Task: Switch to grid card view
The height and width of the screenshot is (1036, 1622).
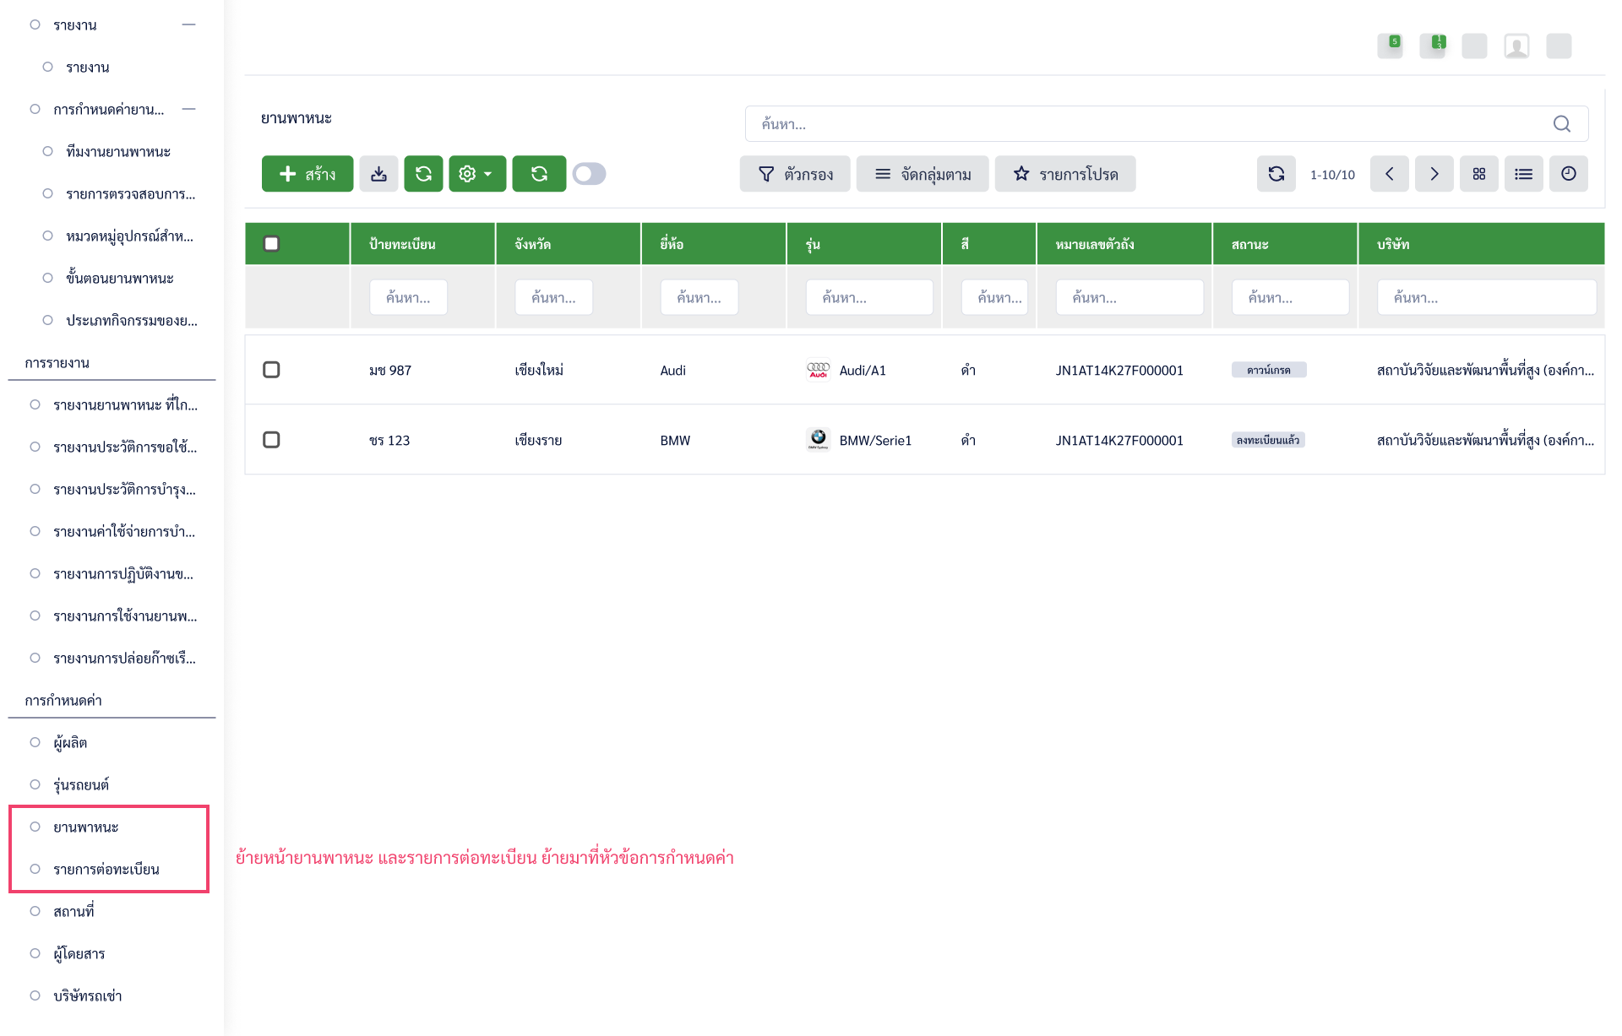Action: [1478, 174]
